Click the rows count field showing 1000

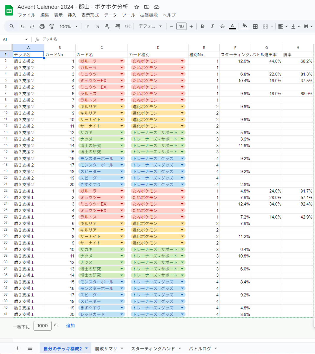[42, 326]
